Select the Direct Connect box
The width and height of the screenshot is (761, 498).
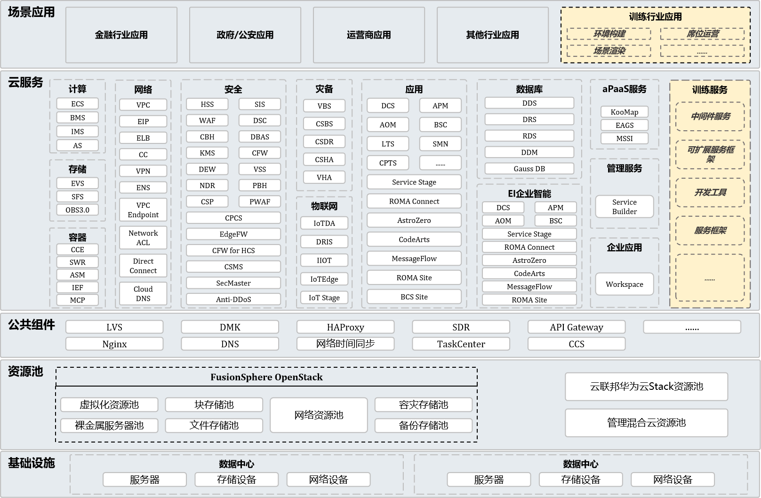[143, 266]
